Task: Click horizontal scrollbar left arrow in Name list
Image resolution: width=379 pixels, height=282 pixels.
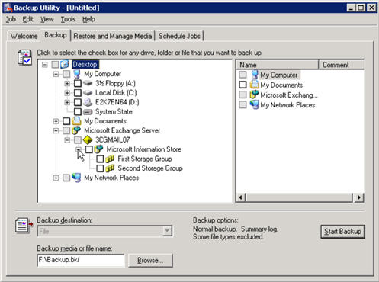Action: coord(242,197)
